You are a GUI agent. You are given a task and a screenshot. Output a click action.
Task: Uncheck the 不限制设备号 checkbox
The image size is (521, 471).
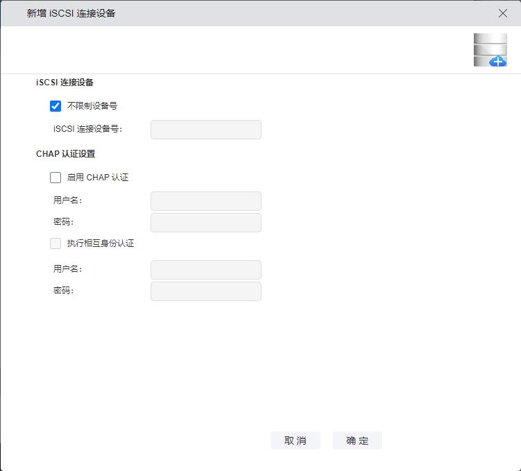(x=55, y=106)
